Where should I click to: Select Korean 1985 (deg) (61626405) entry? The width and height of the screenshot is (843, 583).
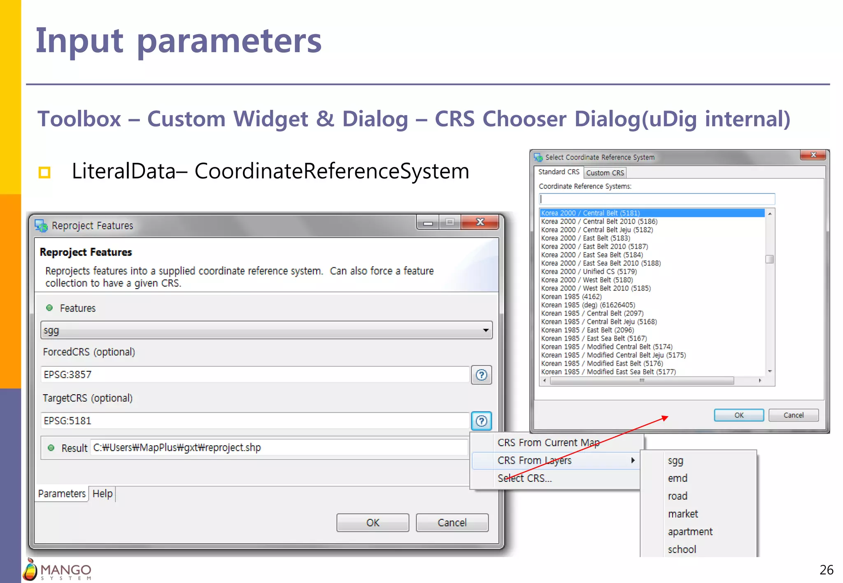pos(588,305)
